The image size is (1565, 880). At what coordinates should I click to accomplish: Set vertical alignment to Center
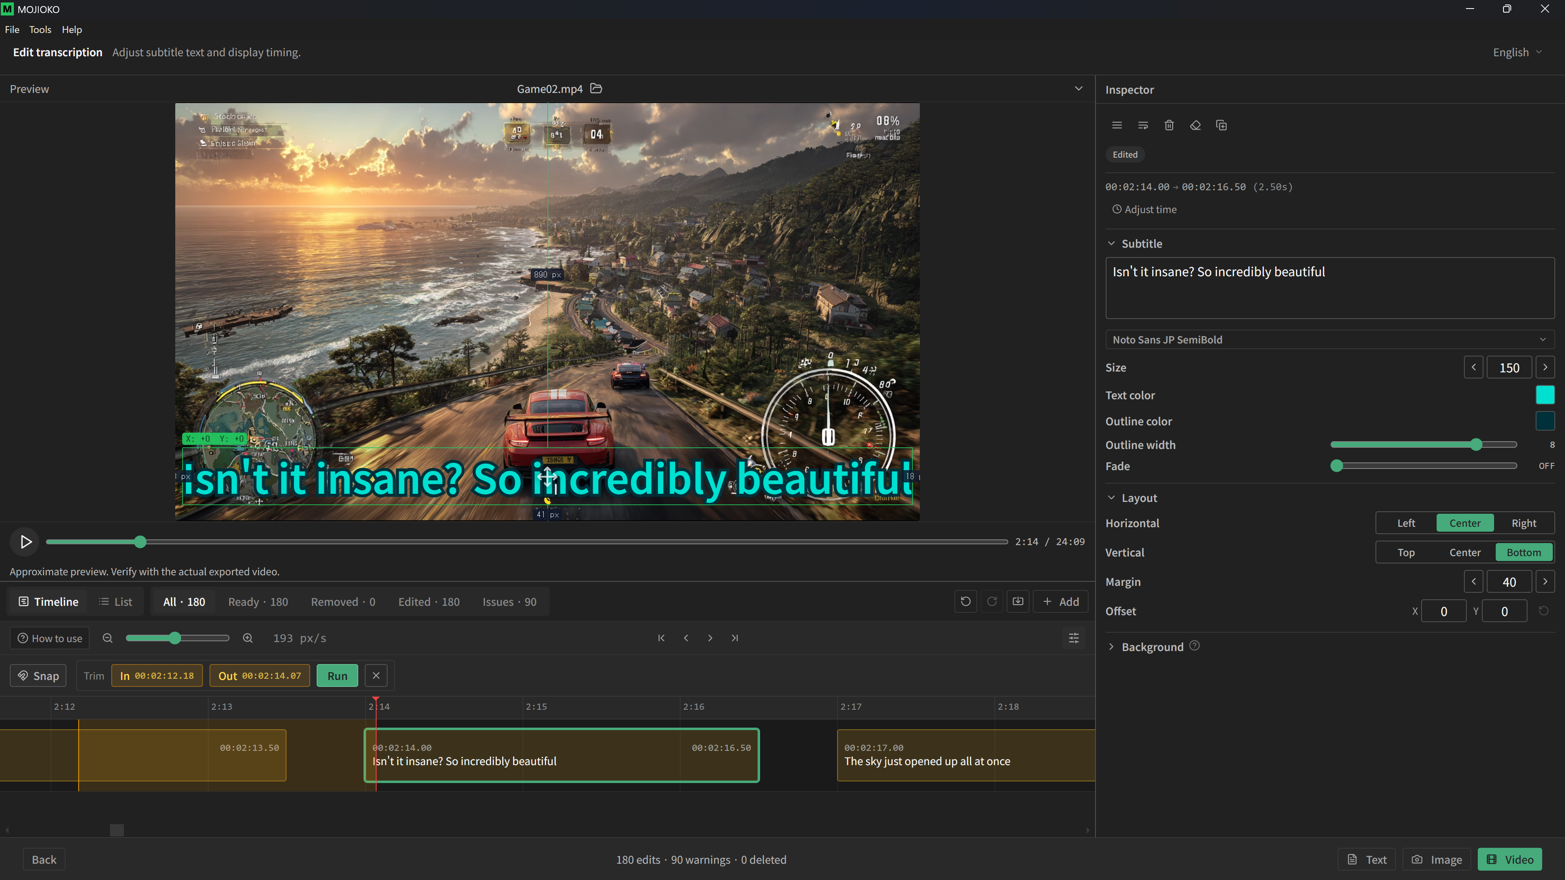[x=1465, y=552]
